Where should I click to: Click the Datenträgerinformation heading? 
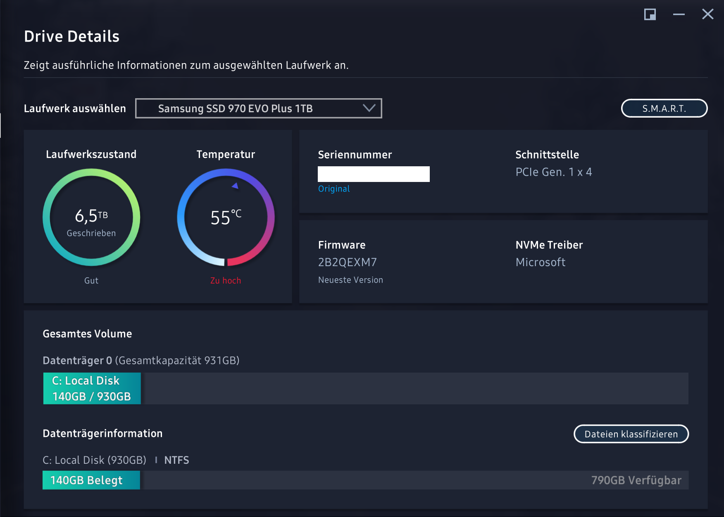pyautogui.click(x=102, y=433)
